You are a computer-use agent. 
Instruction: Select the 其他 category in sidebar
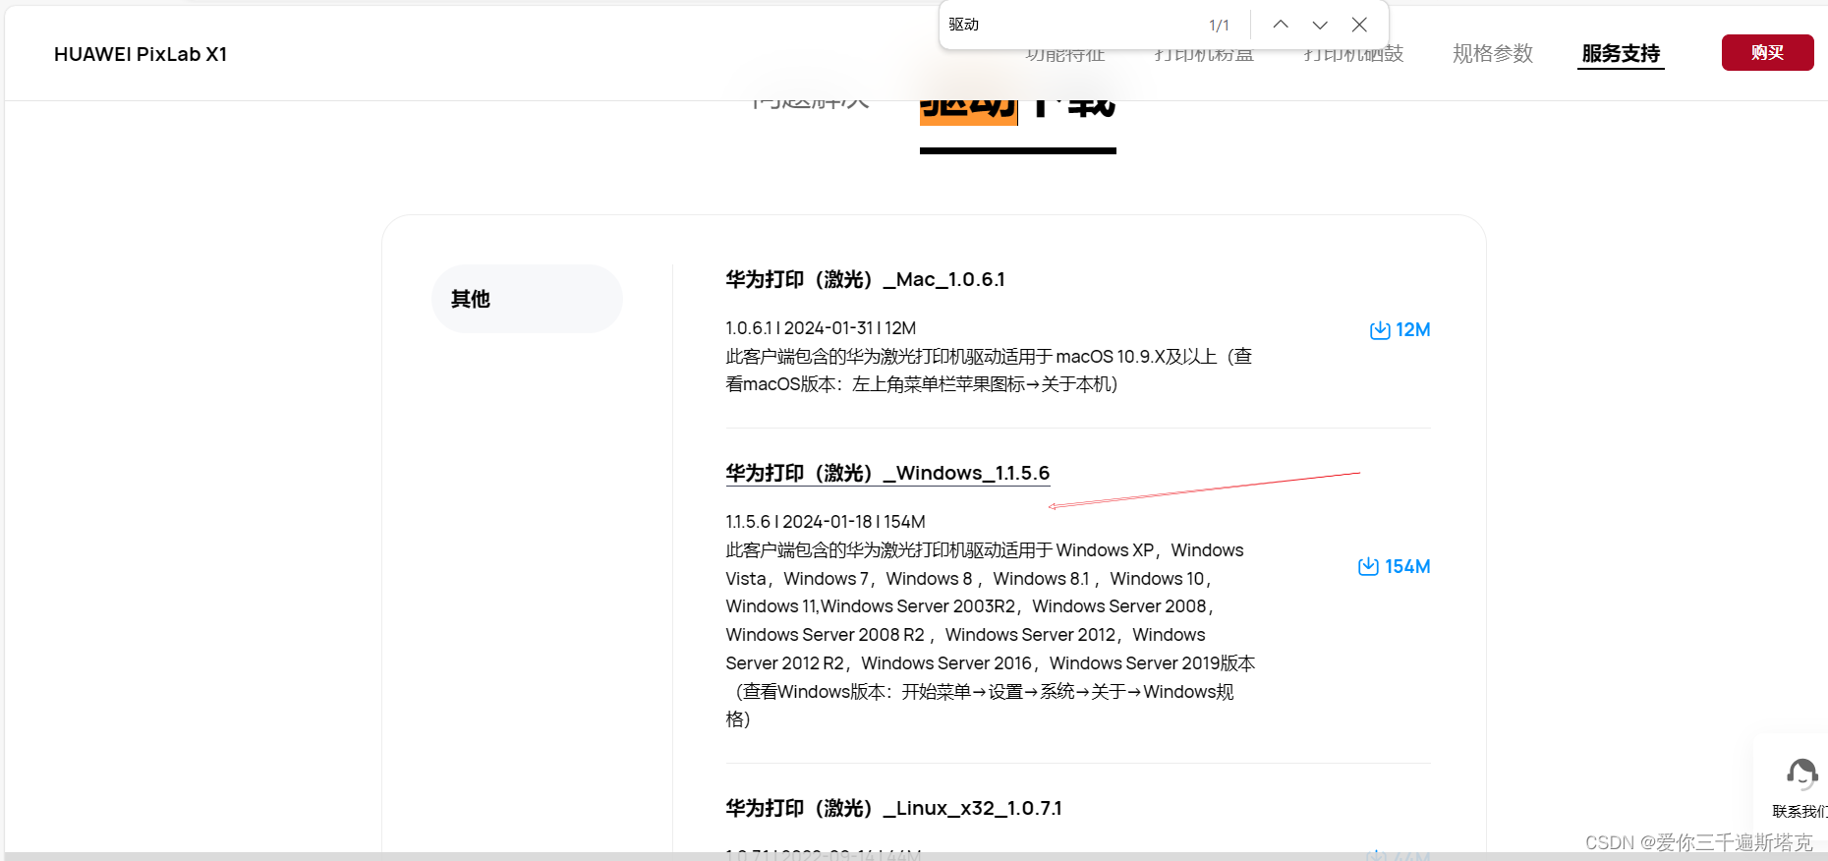tap(527, 299)
